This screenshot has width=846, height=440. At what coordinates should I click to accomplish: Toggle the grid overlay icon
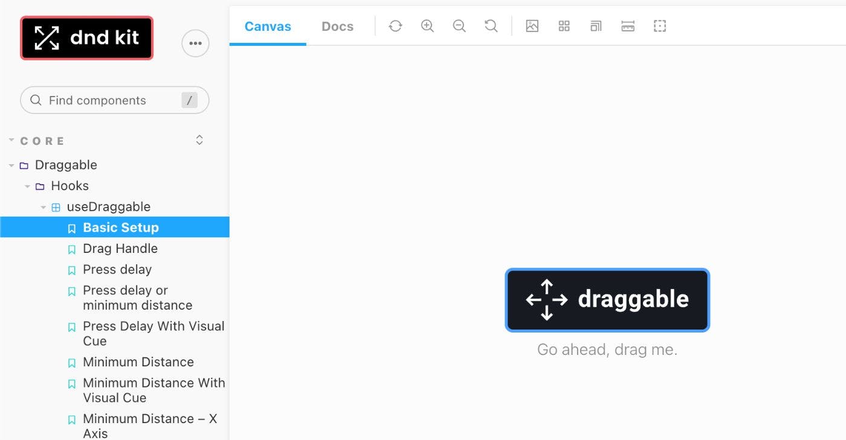pos(564,26)
